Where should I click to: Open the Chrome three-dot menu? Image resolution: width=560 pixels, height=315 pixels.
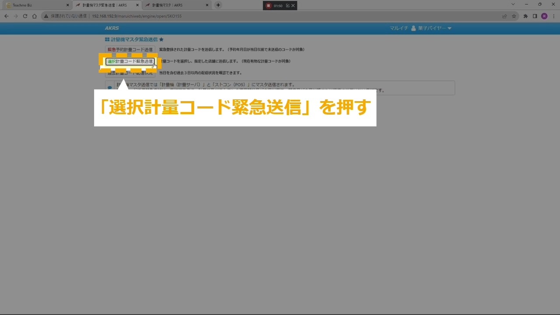click(553, 16)
